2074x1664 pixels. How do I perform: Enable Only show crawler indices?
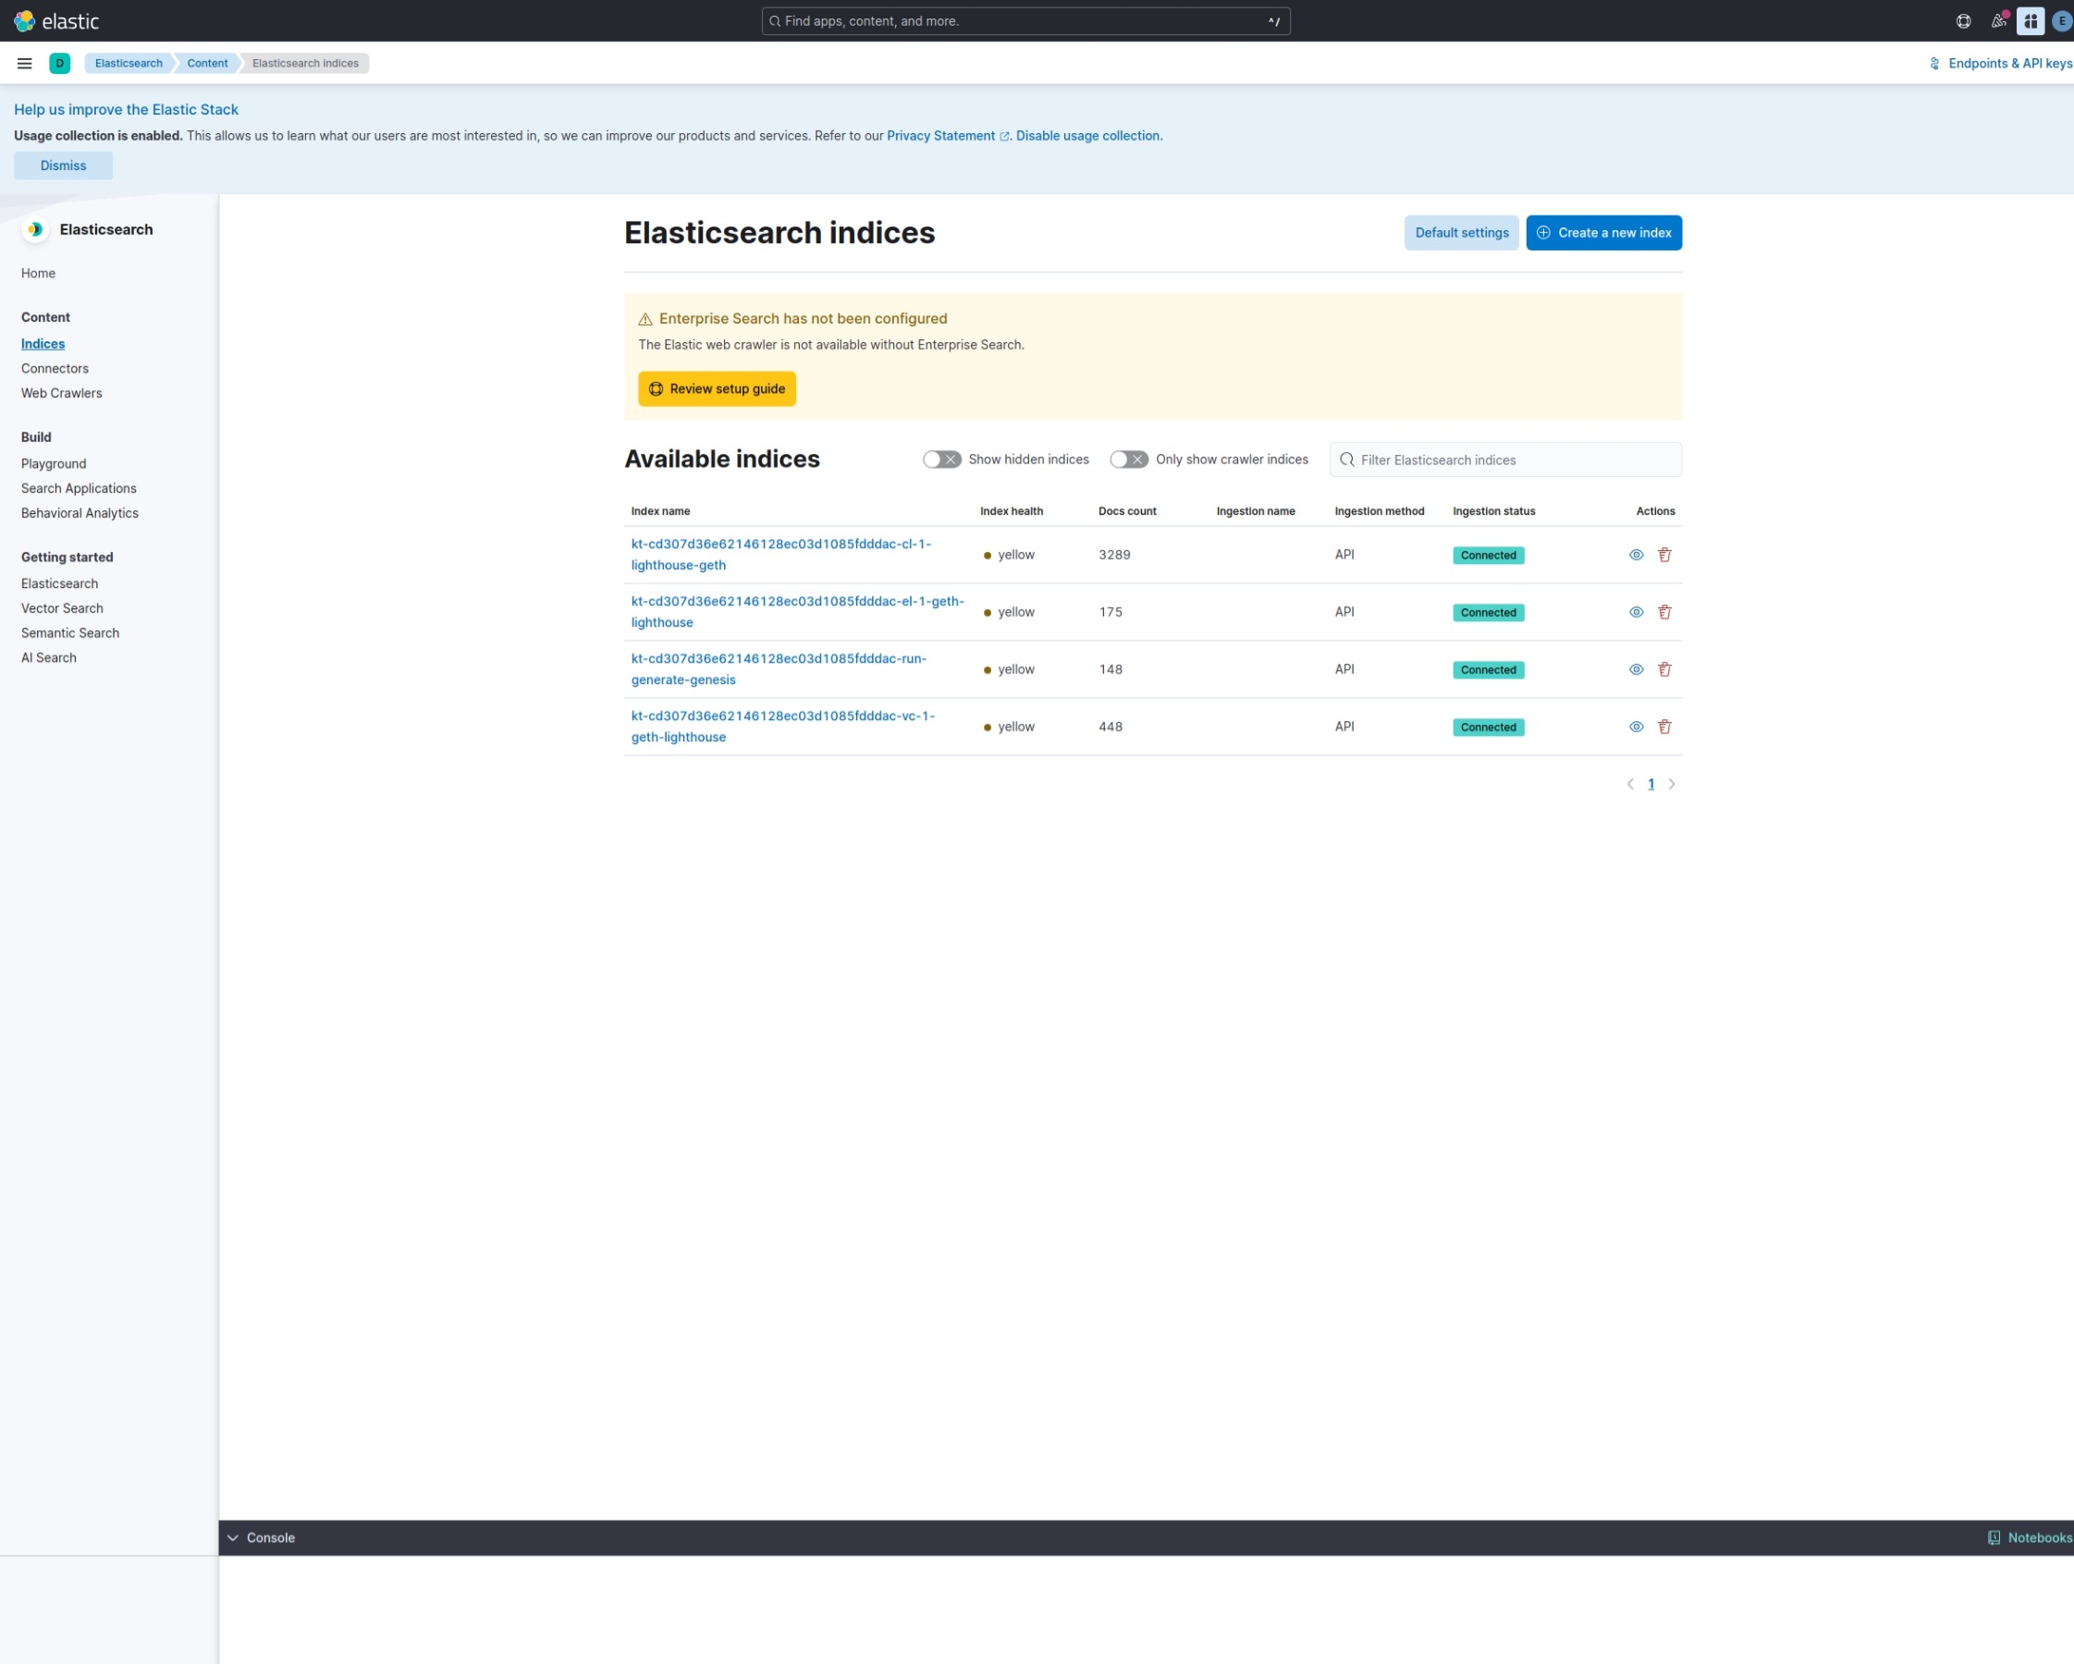[x=1129, y=459]
